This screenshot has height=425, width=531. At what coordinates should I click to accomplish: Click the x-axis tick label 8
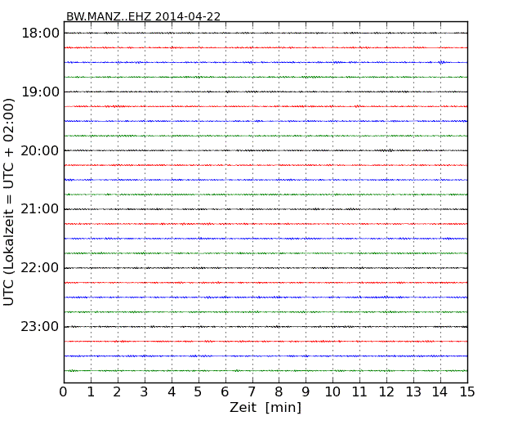pyautogui.click(x=279, y=391)
